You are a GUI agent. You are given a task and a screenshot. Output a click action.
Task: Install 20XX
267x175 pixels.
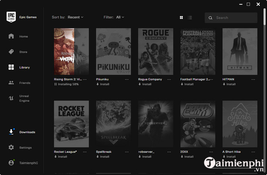187,157
